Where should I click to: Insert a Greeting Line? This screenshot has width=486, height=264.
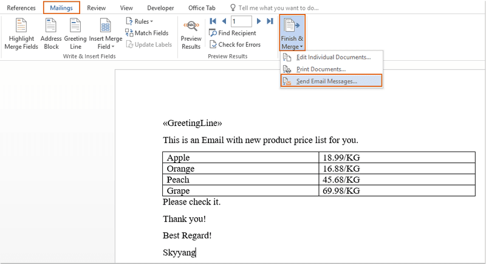pyautogui.click(x=75, y=34)
